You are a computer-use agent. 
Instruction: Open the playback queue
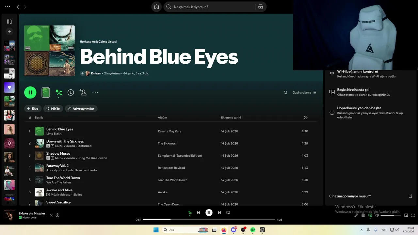(x=363, y=215)
